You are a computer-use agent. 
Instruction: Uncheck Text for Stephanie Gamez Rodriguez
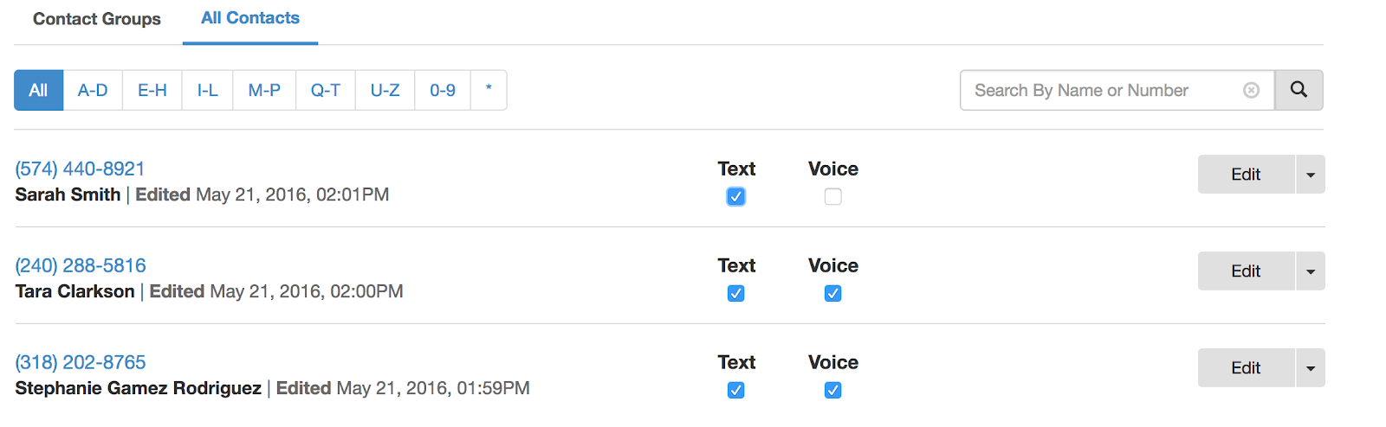[x=736, y=391]
